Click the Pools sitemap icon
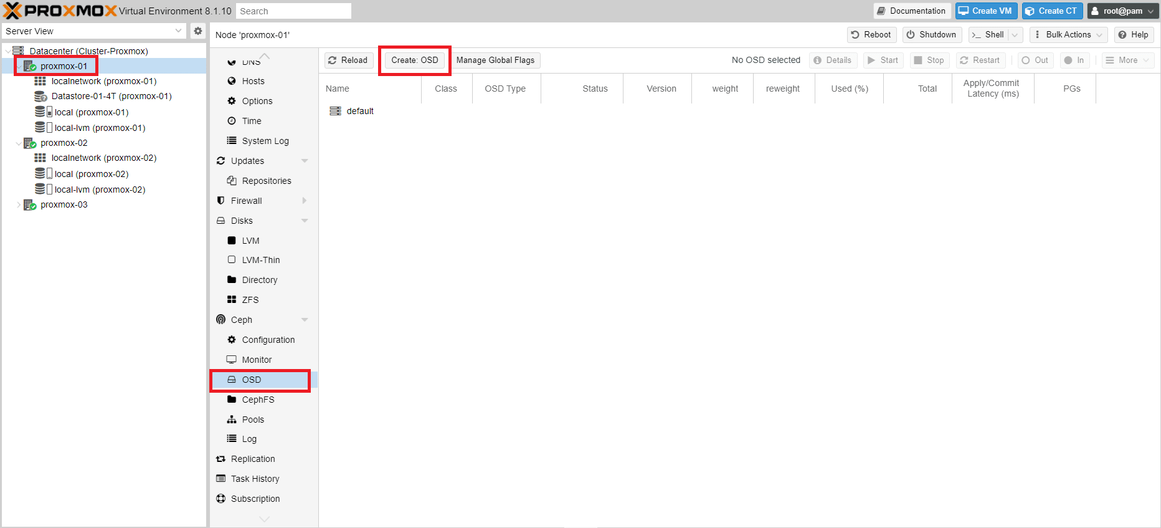The image size is (1161, 528). click(232, 420)
